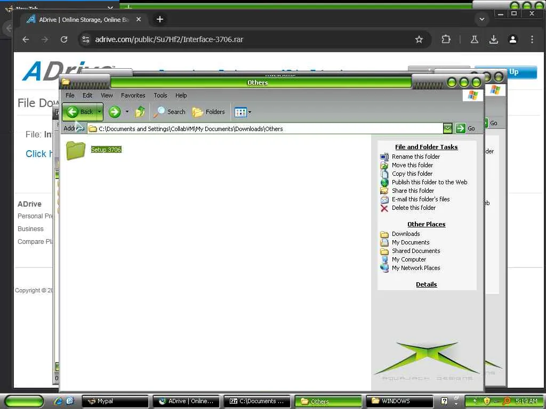Click the Start button on taskbar
The width and height of the screenshot is (546, 409).
(x=25, y=402)
